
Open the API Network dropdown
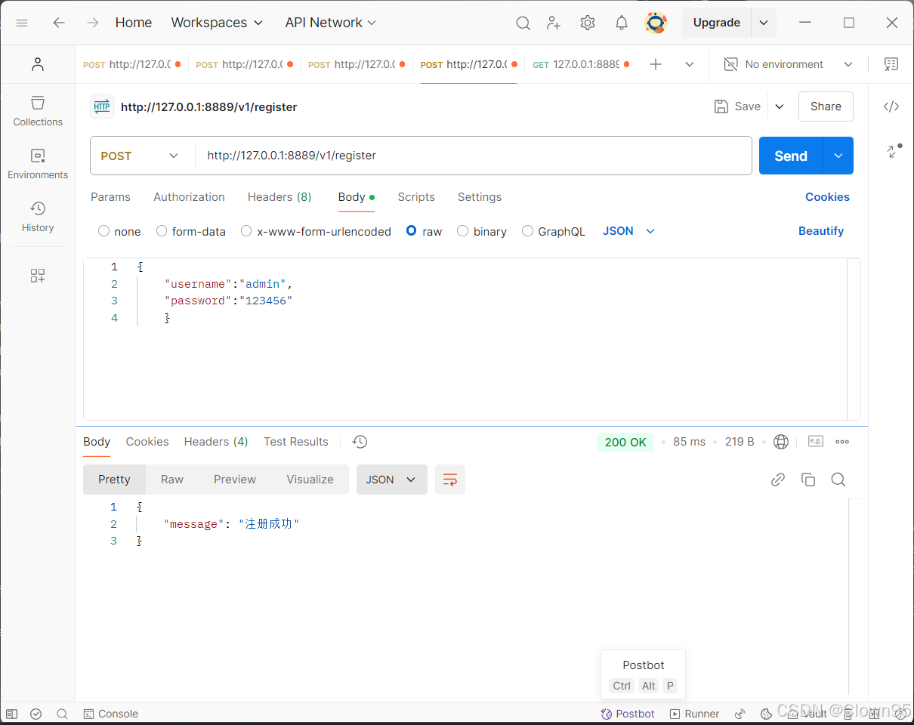pyautogui.click(x=330, y=23)
